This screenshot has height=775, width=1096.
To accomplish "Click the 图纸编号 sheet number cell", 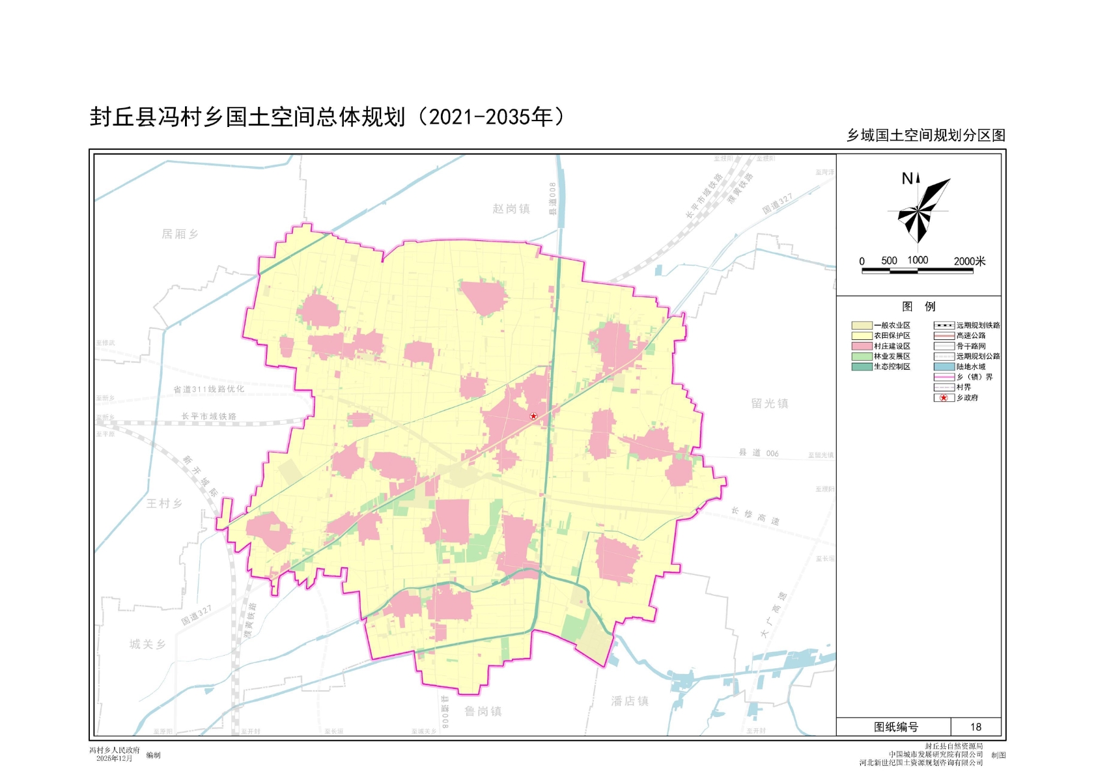I will point(895,727).
